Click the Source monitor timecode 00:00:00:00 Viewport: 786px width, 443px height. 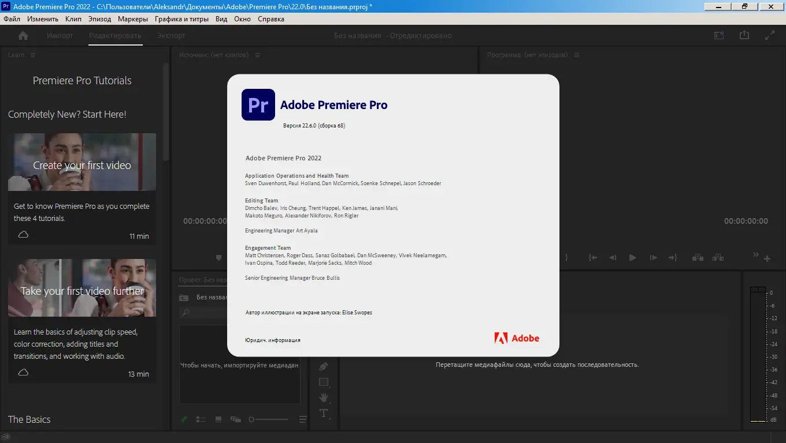[205, 221]
